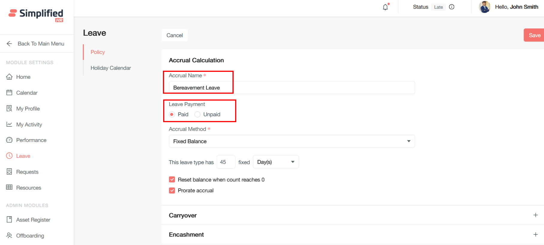Select the Policy tab
The image size is (544, 245).
98,52
